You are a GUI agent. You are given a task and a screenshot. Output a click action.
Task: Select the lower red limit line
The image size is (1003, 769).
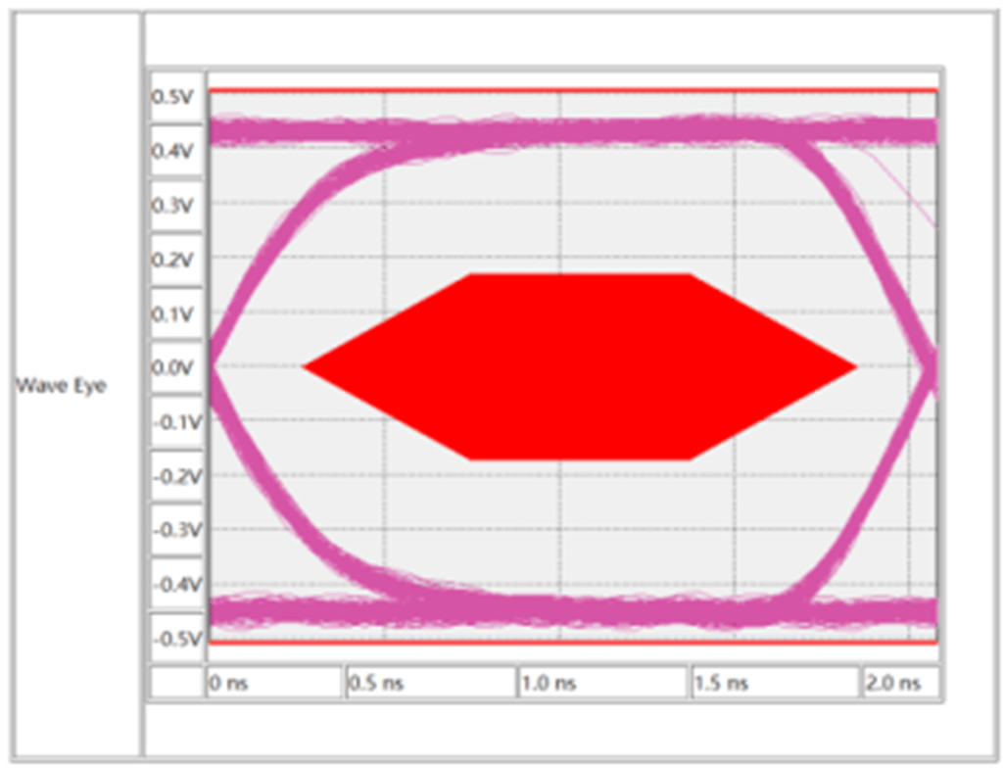point(573,643)
